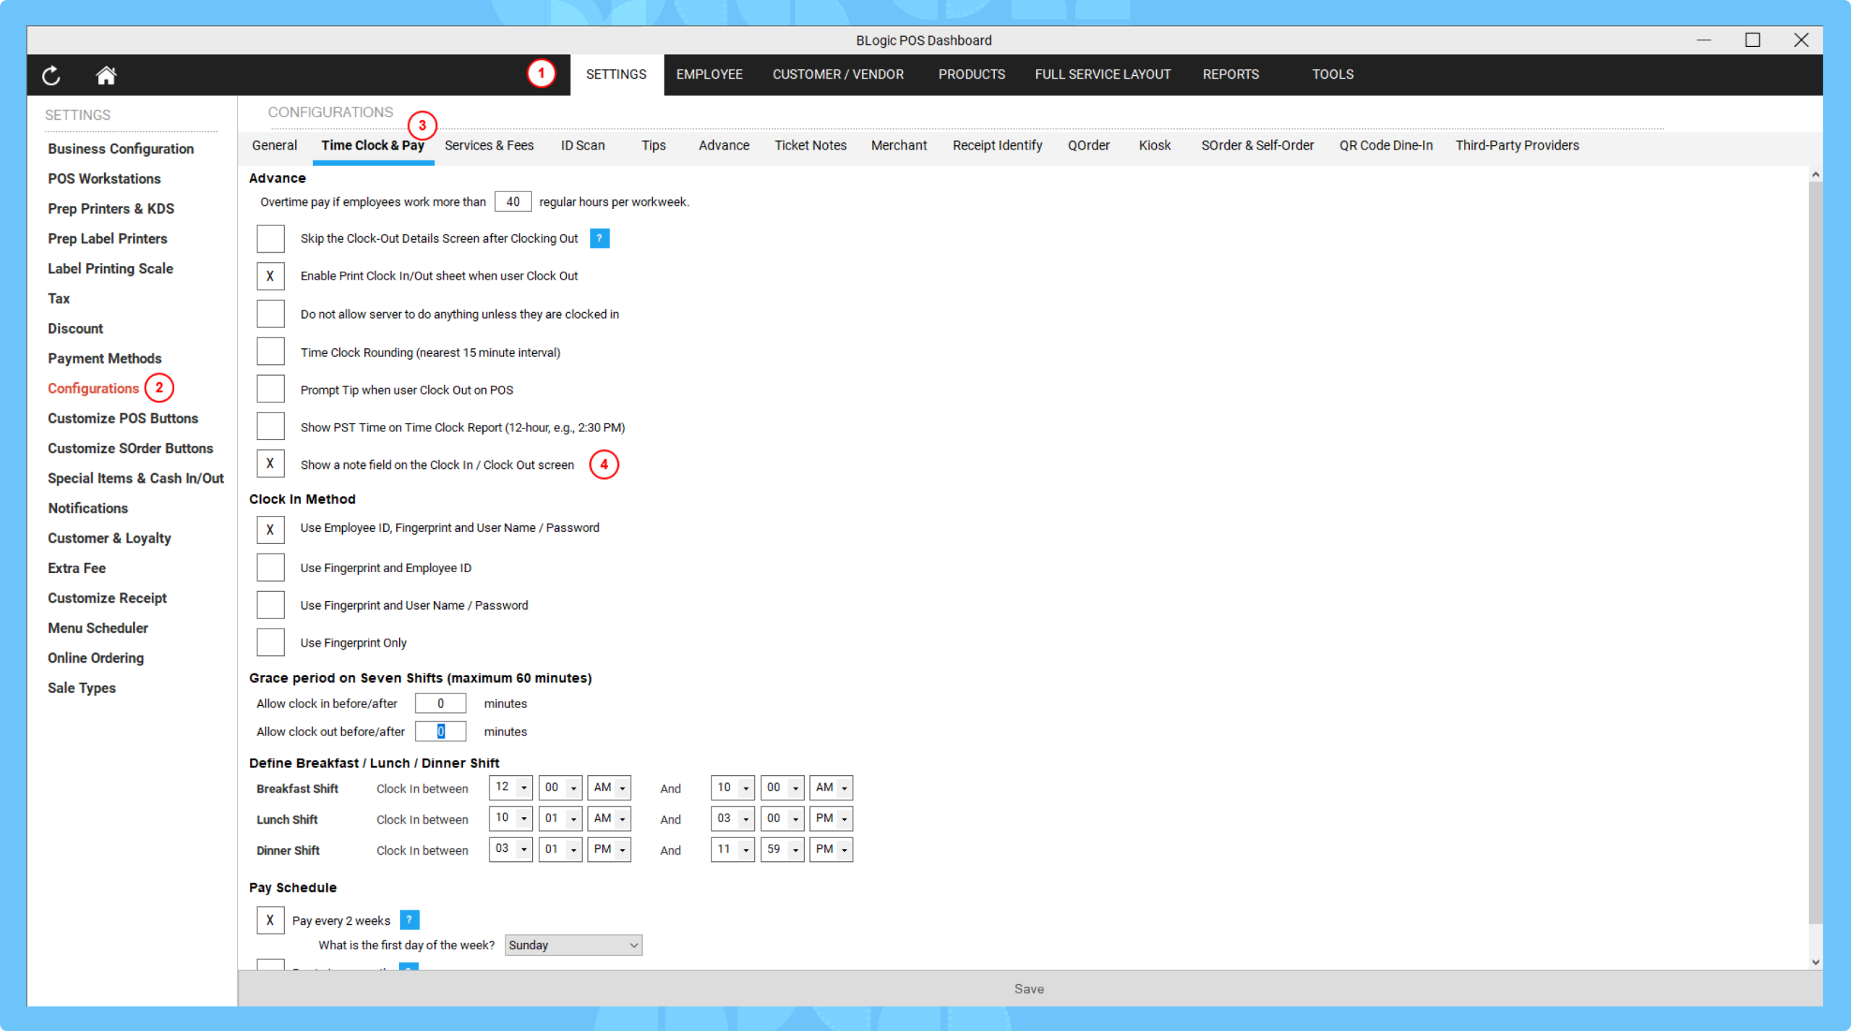Toggle Skip the Clock-Out Details Screen checkbox
The image size is (1851, 1031).
point(270,238)
